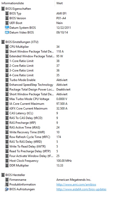Image resolution: width=127 pixels, height=200 pixels.
Task: Click the icon beside RAS Active Time (tRAS)
Action: click(7, 127)
